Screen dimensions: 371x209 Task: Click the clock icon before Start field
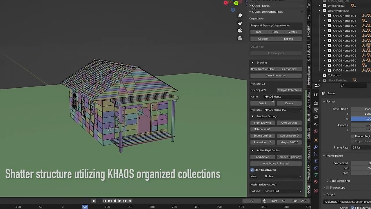coord(265,201)
